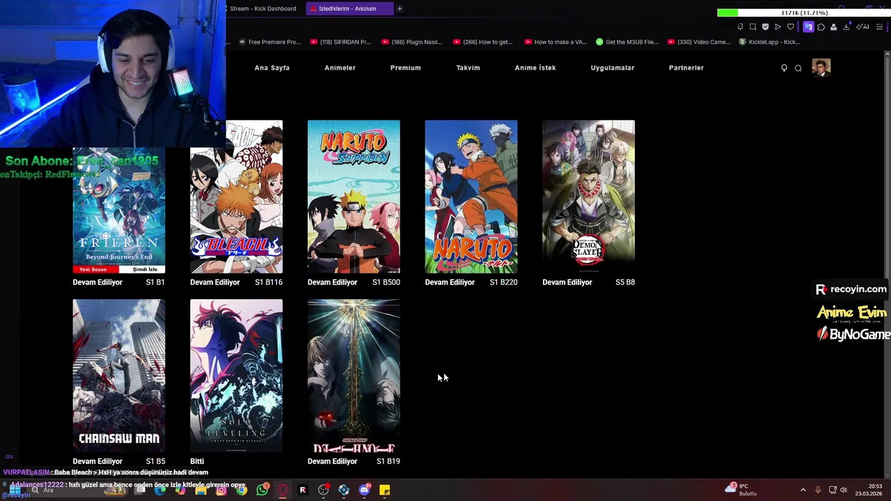Open the purple translate extension icon
Viewport: 891px width, 501px height.
coord(808,26)
